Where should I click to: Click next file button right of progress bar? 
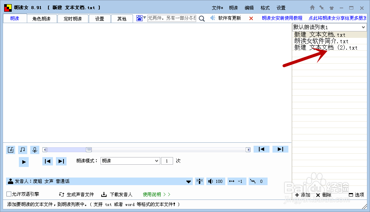pyautogui.click(x=280, y=149)
